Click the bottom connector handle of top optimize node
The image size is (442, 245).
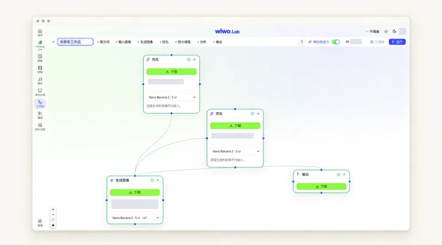click(171, 113)
